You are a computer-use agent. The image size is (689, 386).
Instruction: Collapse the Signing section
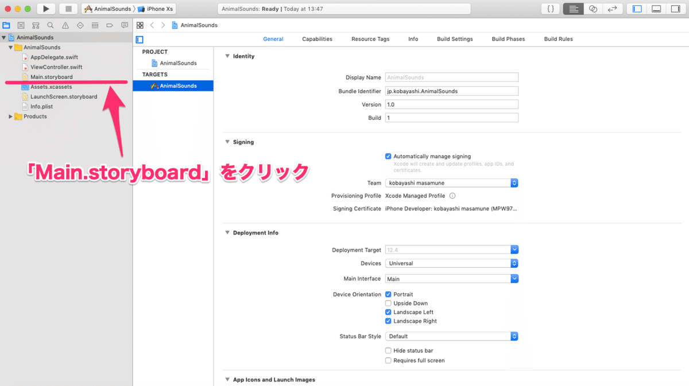pos(227,142)
